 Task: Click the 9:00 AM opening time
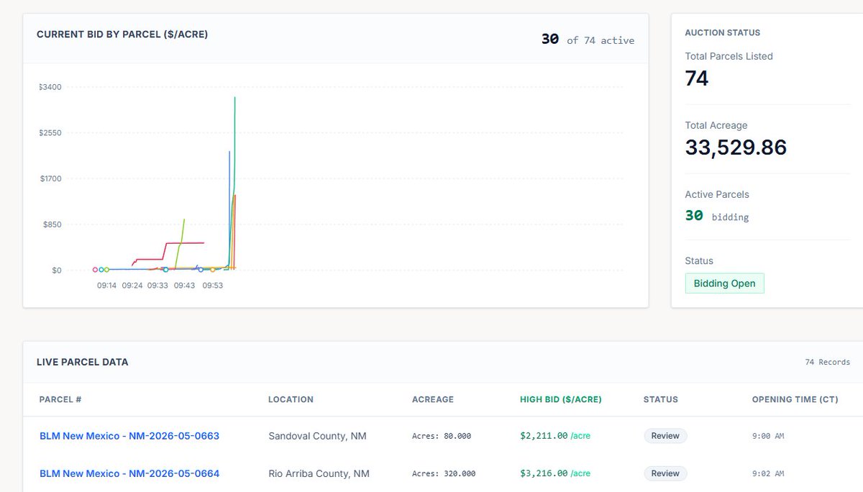[x=768, y=436]
